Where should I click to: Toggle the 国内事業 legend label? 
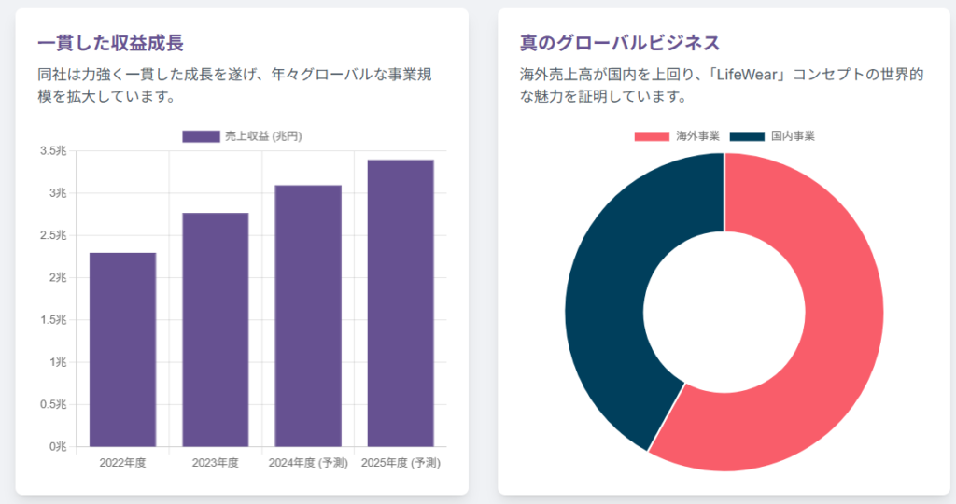pyautogui.click(x=793, y=136)
